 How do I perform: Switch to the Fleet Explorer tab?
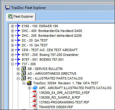point(21,17)
